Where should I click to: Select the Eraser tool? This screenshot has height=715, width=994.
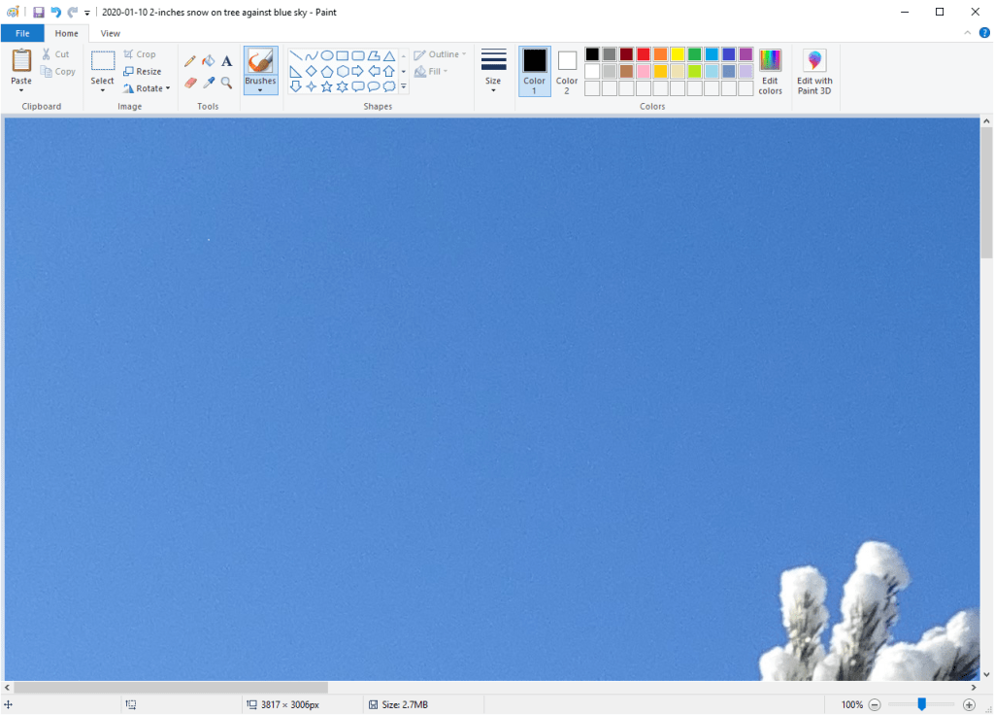point(190,83)
